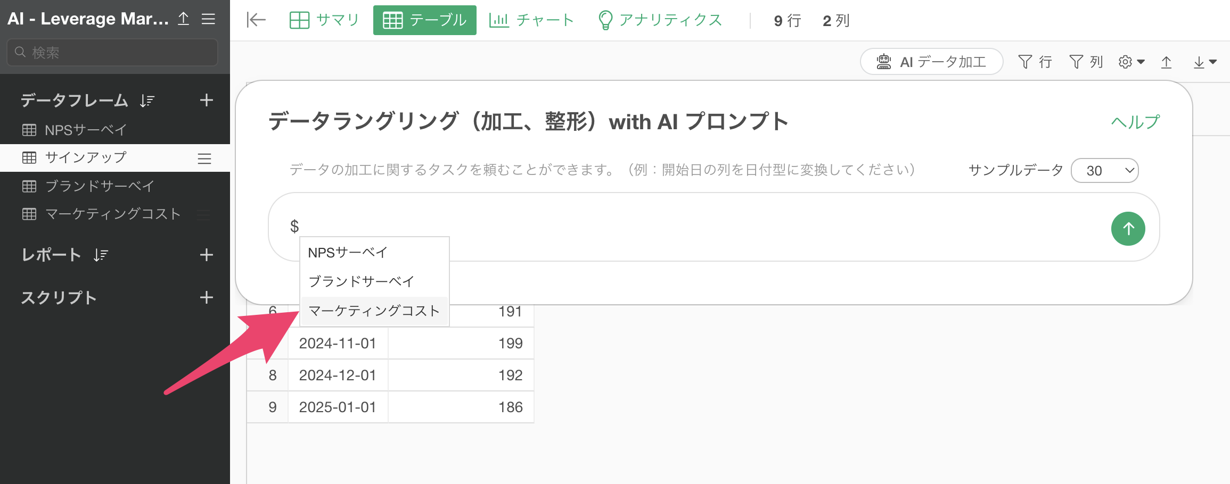Add a new report with plus icon

tap(206, 255)
